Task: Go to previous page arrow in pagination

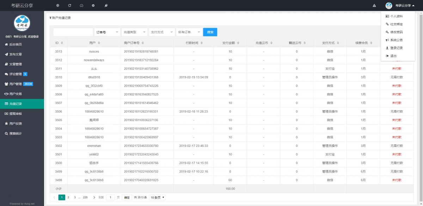Action: pyautogui.click(x=54, y=198)
